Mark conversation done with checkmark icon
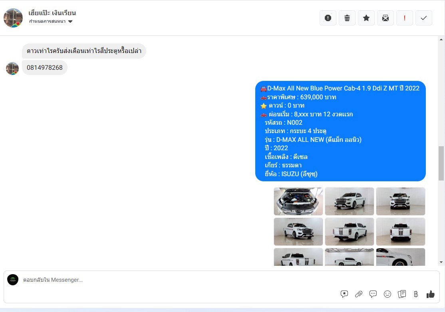 point(424,18)
